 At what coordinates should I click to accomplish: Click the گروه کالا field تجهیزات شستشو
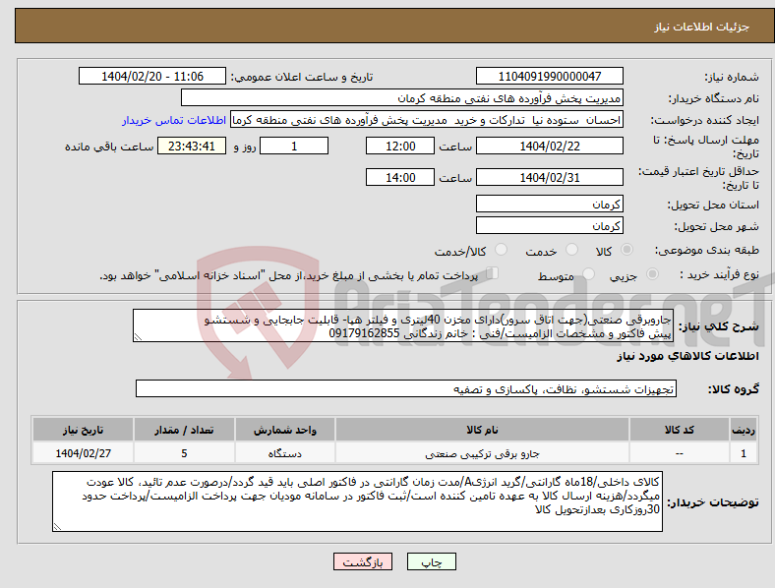(406, 388)
